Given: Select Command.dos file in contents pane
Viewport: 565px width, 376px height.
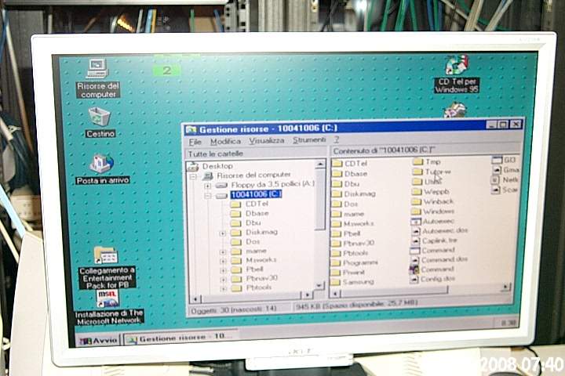Looking at the screenshot, I should pyautogui.click(x=439, y=259).
